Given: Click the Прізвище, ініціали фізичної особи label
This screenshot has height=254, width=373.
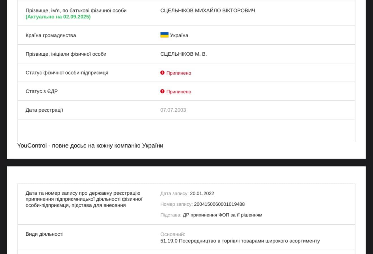Looking at the screenshot, I should (x=66, y=54).
